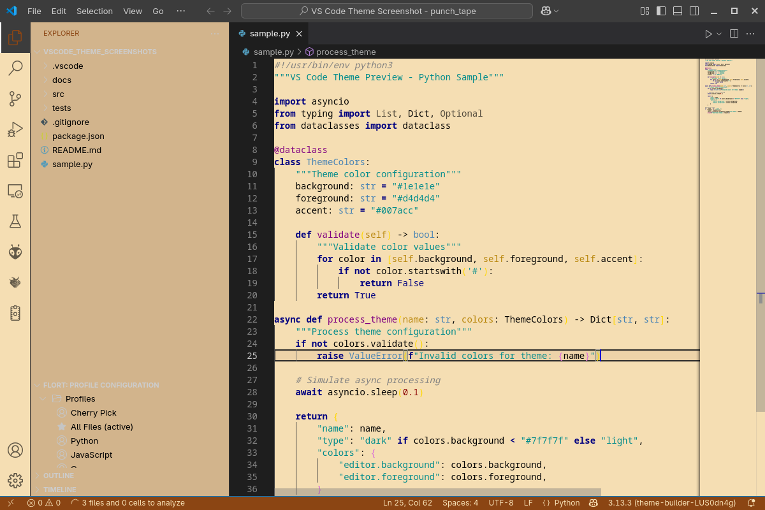Open the Search view
The height and width of the screenshot is (510, 765).
pyautogui.click(x=15, y=68)
